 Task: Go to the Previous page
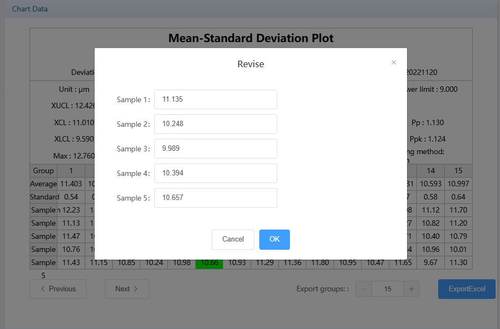coord(58,289)
